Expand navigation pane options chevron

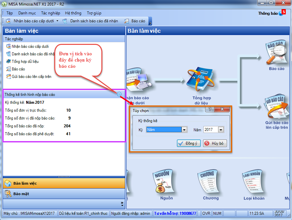click(122, 204)
